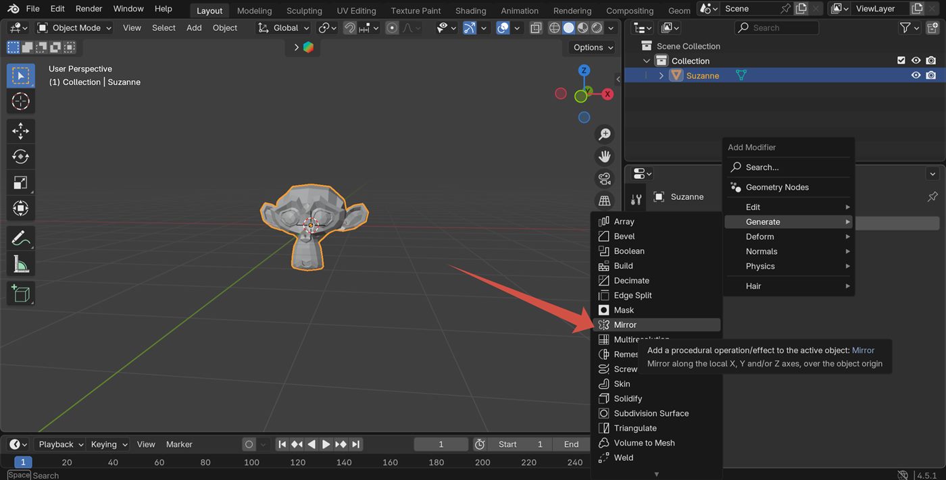Select the Add Cube tool
This screenshot has width=946, height=480.
(21, 294)
